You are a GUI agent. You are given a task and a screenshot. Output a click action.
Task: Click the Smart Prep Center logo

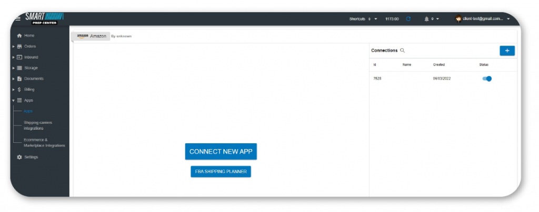tap(44, 19)
